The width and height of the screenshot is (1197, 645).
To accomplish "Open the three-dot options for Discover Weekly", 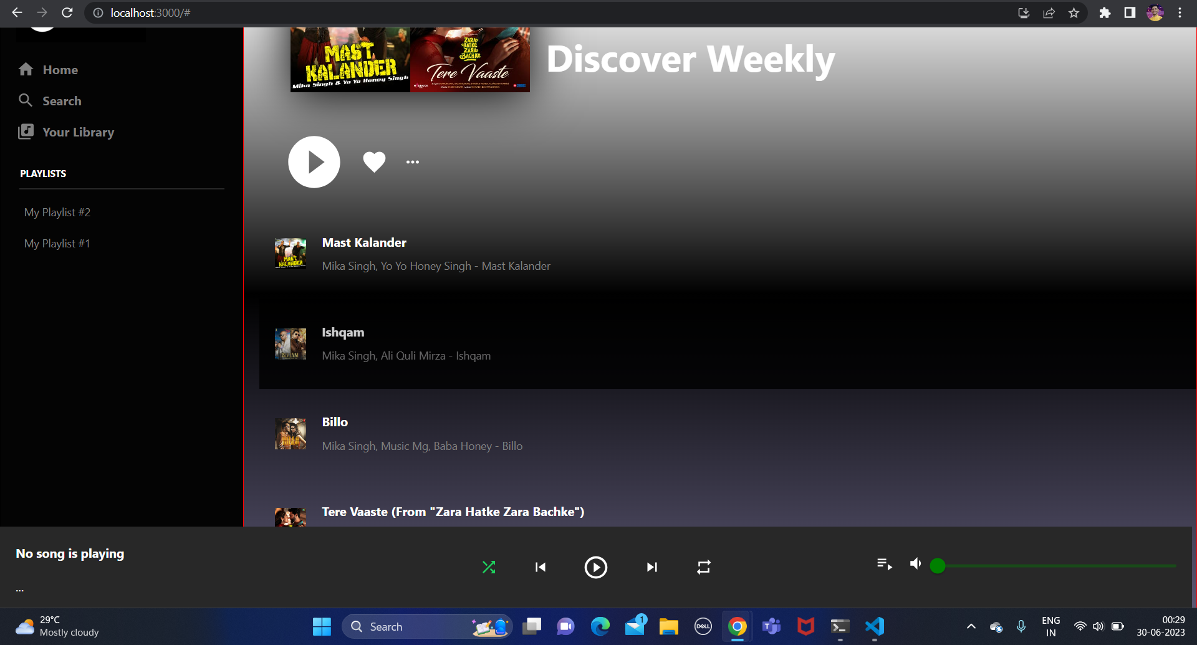I will coord(412,161).
